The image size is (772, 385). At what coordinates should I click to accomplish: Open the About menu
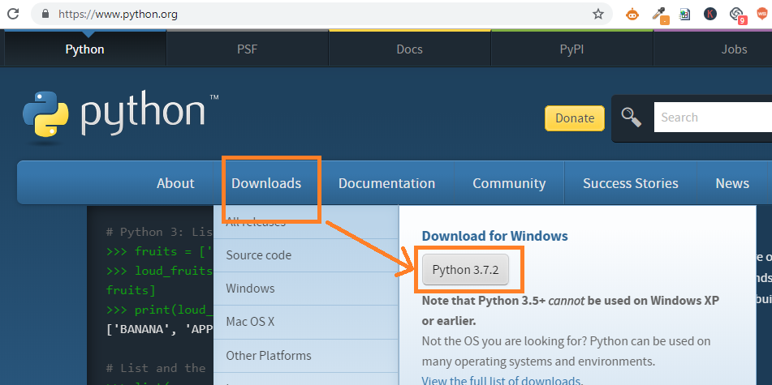click(x=175, y=183)
